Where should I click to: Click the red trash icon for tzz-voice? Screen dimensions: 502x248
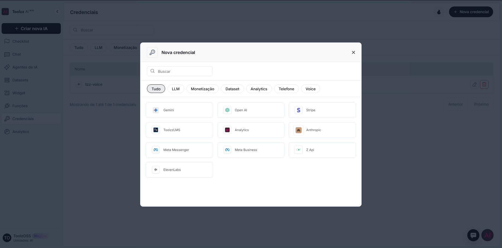coord(484,84)
